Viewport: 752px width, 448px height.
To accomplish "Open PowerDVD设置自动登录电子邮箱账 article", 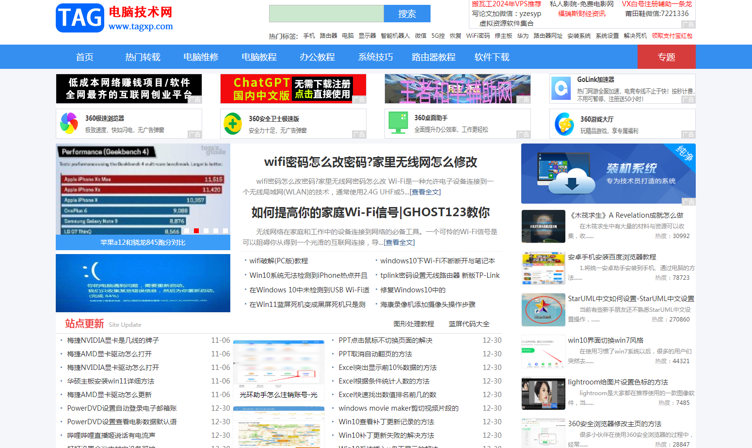I will point(122,408).
